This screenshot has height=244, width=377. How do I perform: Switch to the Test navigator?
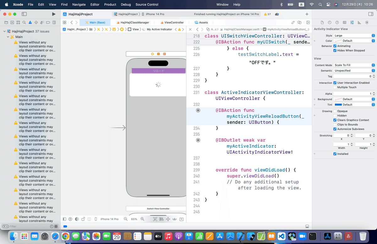[x=36, y=23]
